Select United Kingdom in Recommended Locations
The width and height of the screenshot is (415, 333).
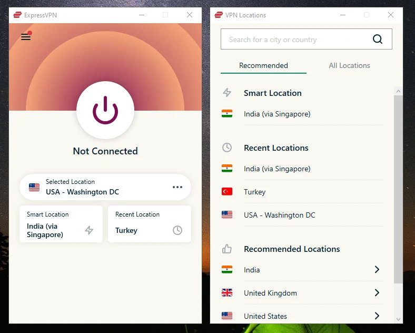pos(302,293)
